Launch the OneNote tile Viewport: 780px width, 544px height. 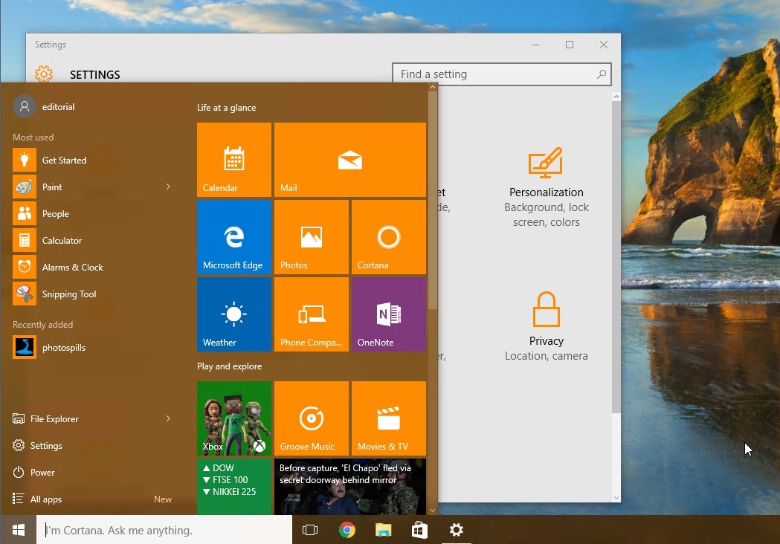click(389, 314)
